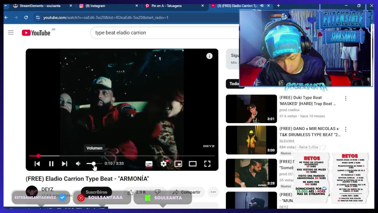Open DEYZ channel avatar
This screenshot has height=213, width=378.
click(x=32, y=192)
